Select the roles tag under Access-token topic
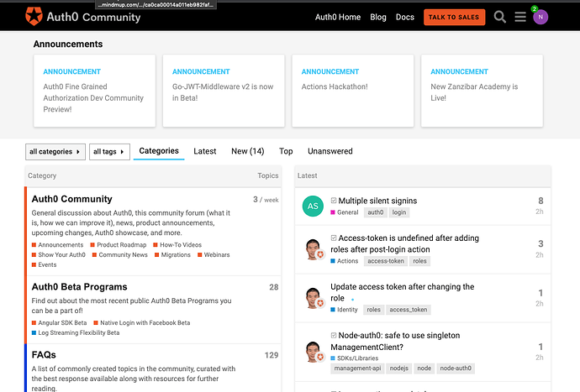The width and height of the screenshot is (580, 392). 419,261
